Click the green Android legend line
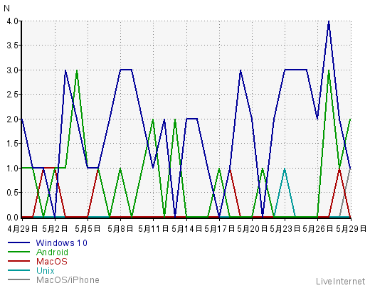 pos(18,252)
